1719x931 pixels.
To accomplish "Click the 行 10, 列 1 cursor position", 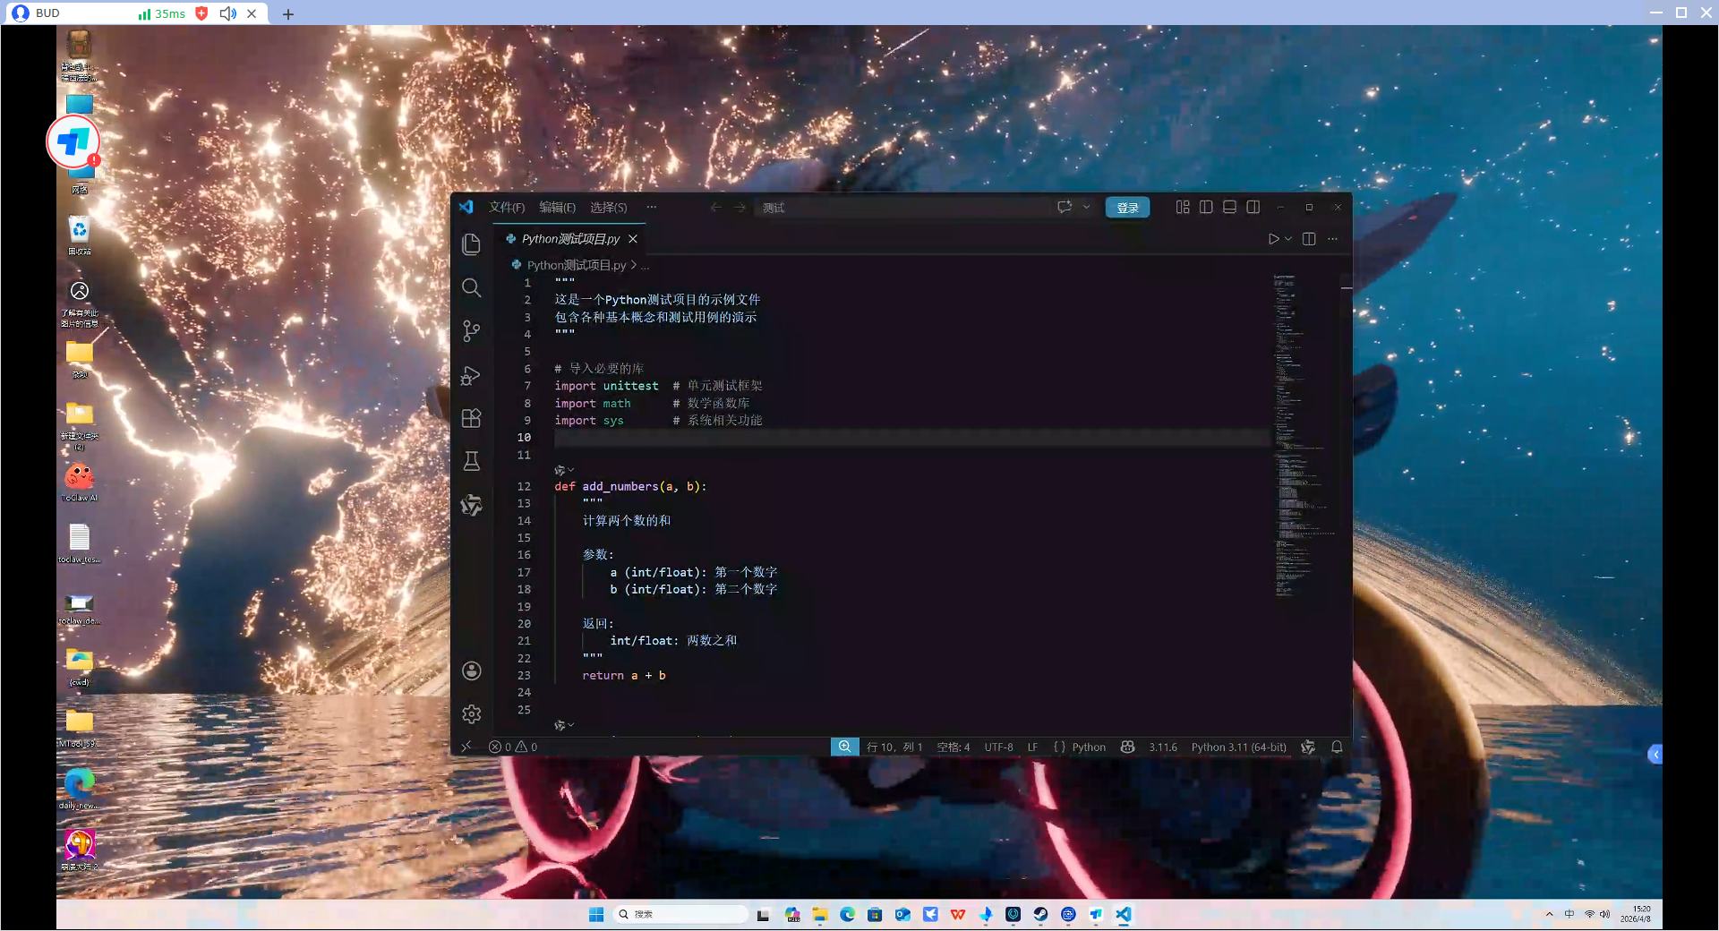I will [894, 747].
